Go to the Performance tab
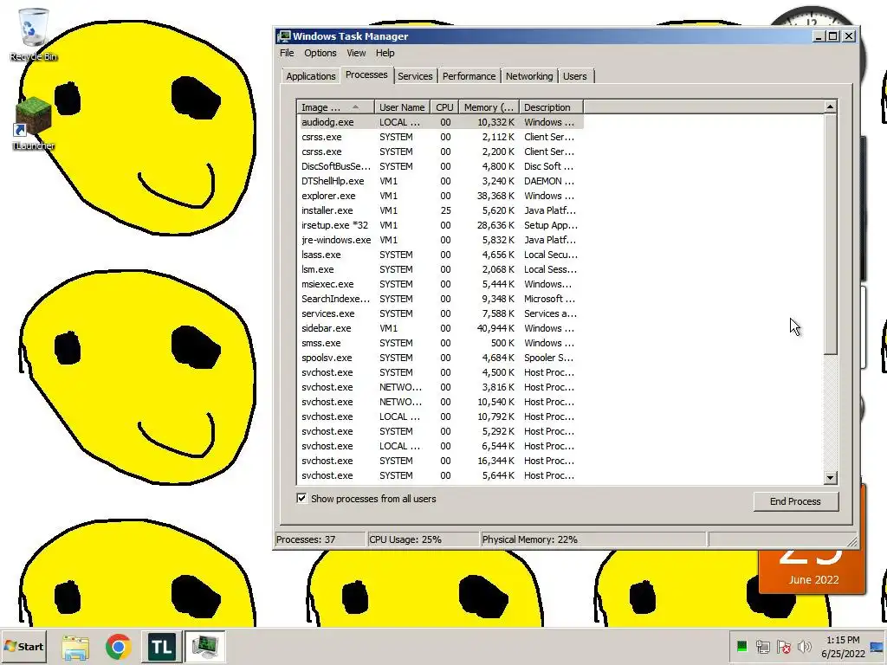The height and width of the screenshot is (665, 887). [469, 76]
